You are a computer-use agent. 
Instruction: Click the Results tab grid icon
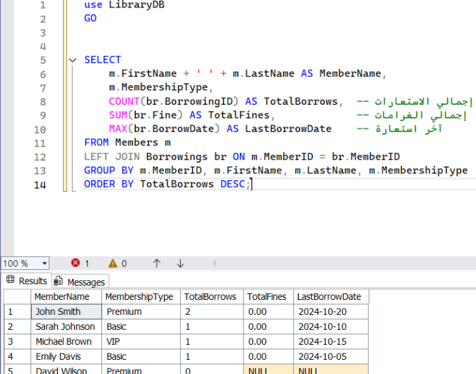coord(10,281)
